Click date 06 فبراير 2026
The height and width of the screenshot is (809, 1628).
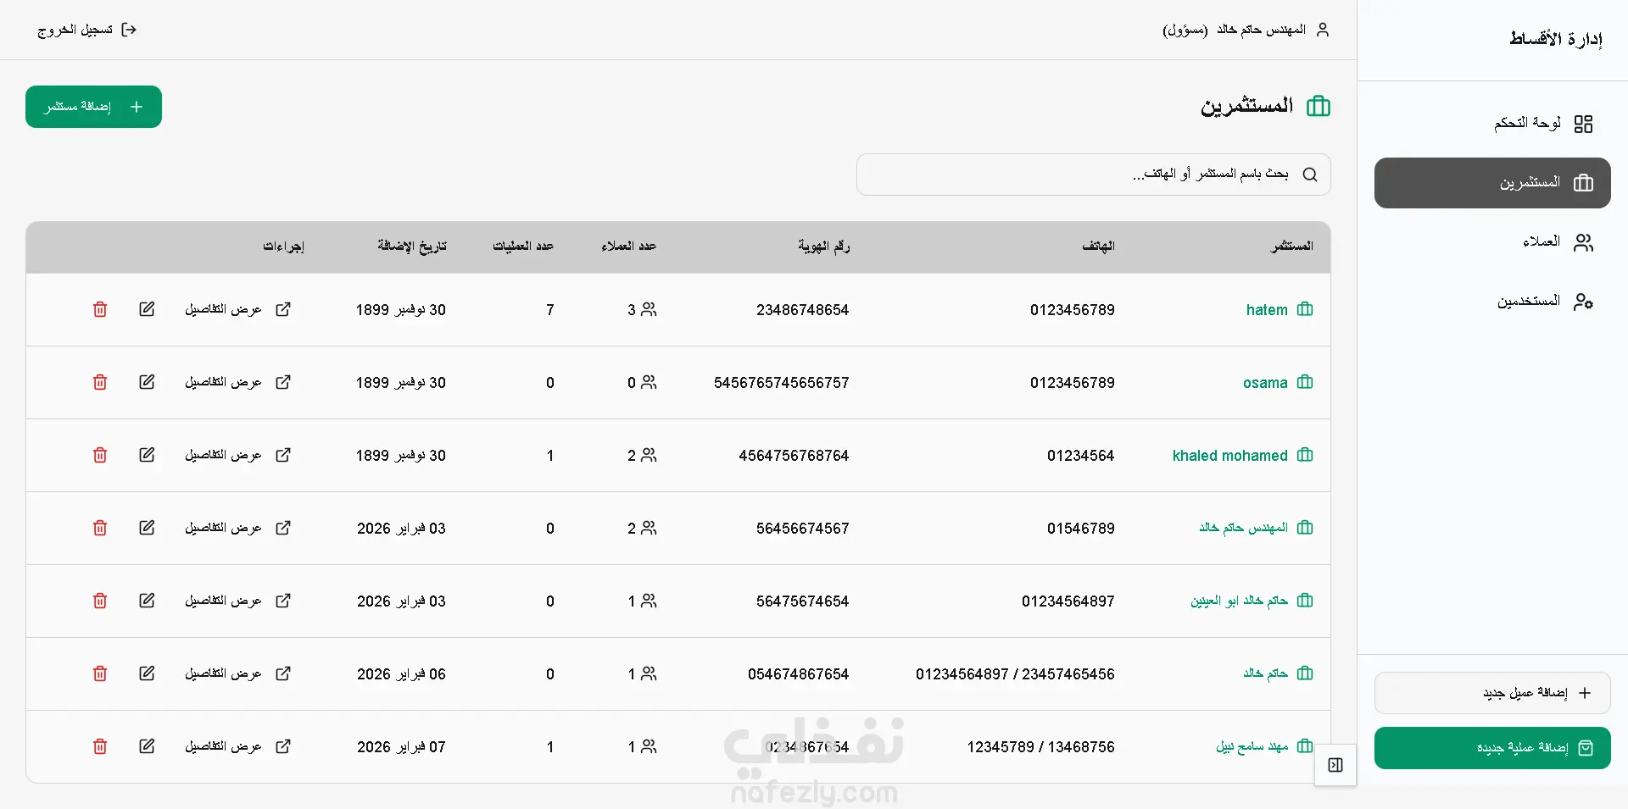click(401, 674)
